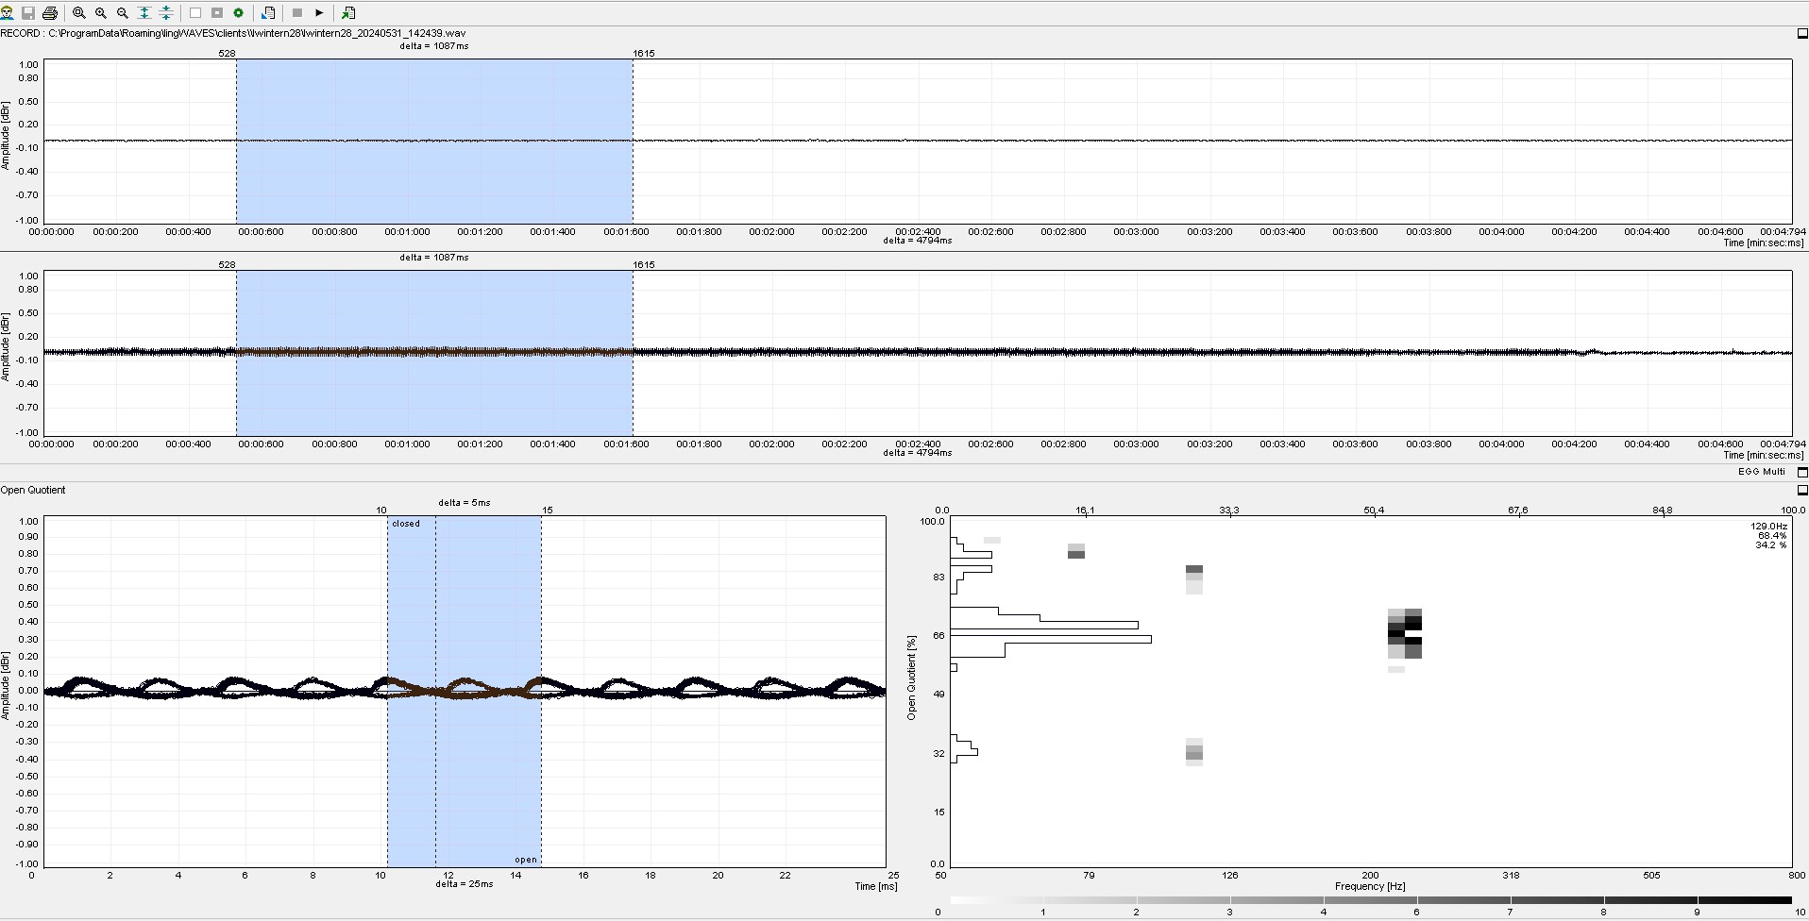This screenshot has height=921, width=1809.
Task: Click the 68.4% readout value
Action: (x=1772, y=536)
